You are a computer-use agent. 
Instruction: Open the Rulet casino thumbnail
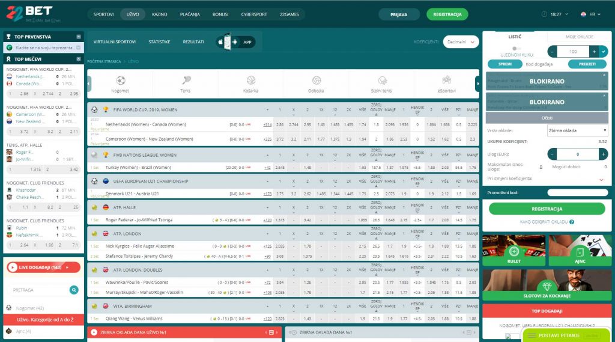514,251
